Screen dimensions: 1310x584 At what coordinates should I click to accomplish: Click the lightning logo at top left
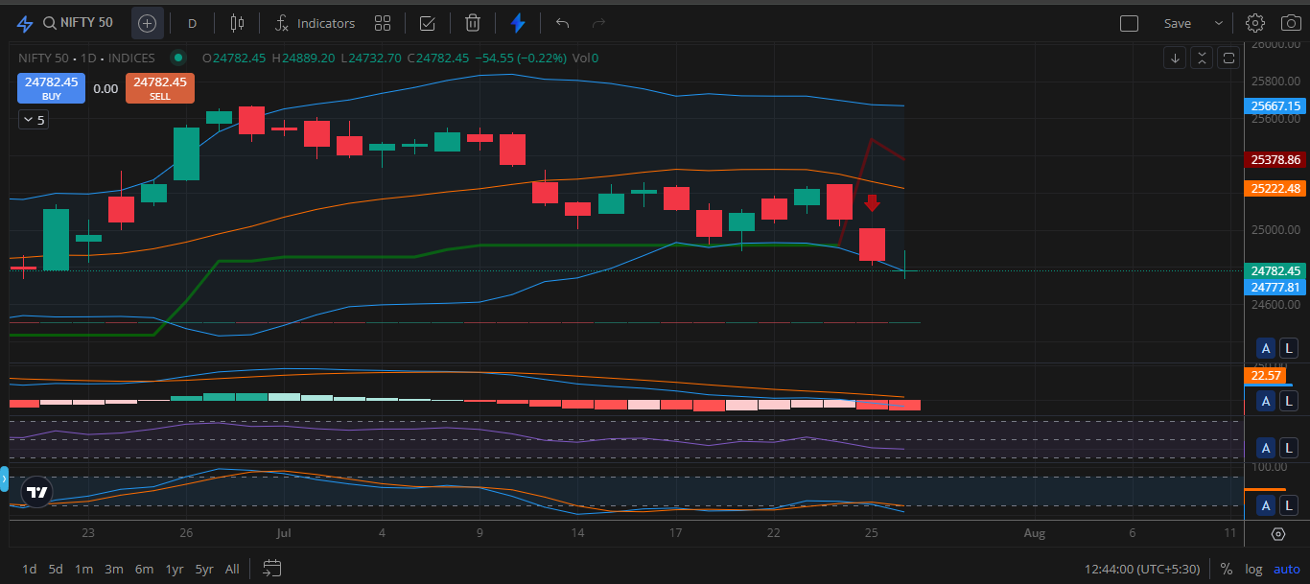[24, 23]
